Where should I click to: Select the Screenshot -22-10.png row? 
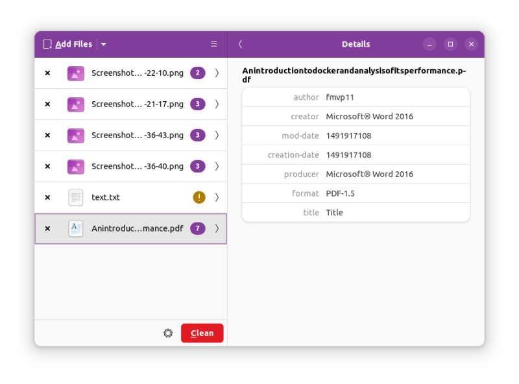pyautogui.click(x=130, y=73)
